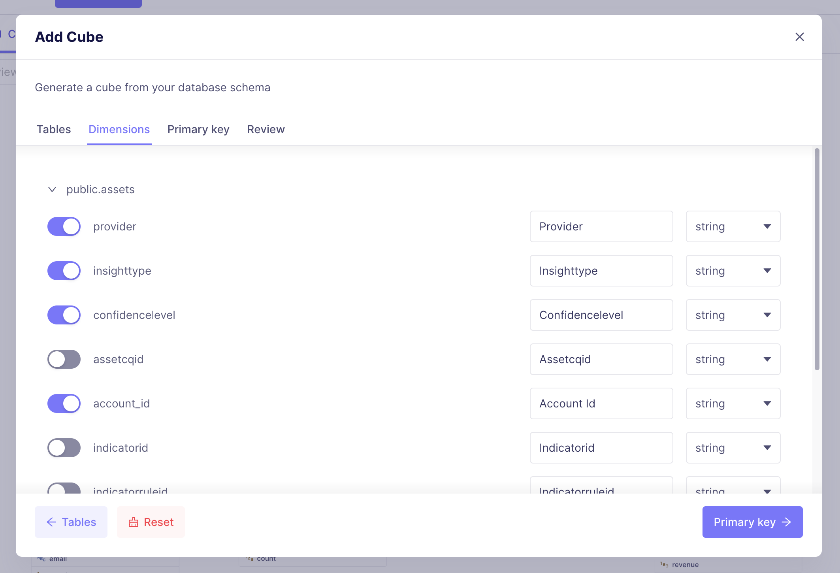Viewport: 840px width, 573px height.
Task: Collapse the public.assets section chevron
Action: pos(52,189)
